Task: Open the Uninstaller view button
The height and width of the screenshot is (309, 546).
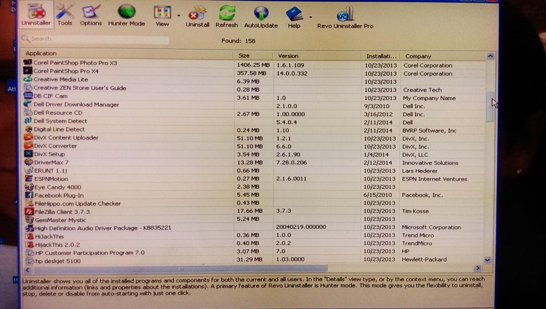Action: pyautogui.click(x=36, y=15)
